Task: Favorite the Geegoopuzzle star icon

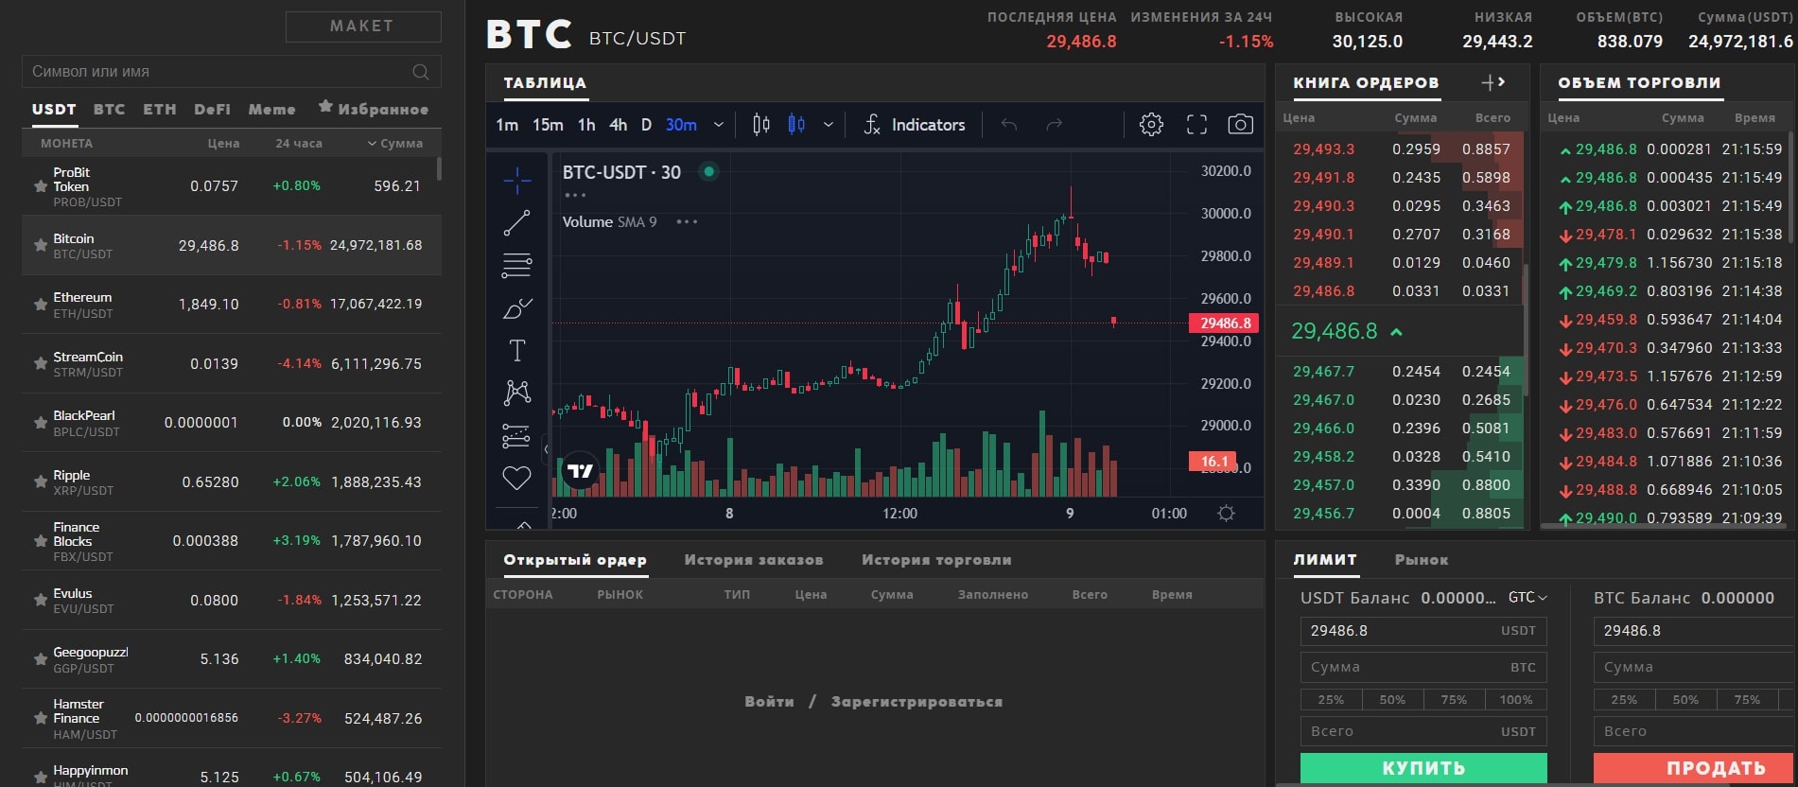Action: [40, 659]
